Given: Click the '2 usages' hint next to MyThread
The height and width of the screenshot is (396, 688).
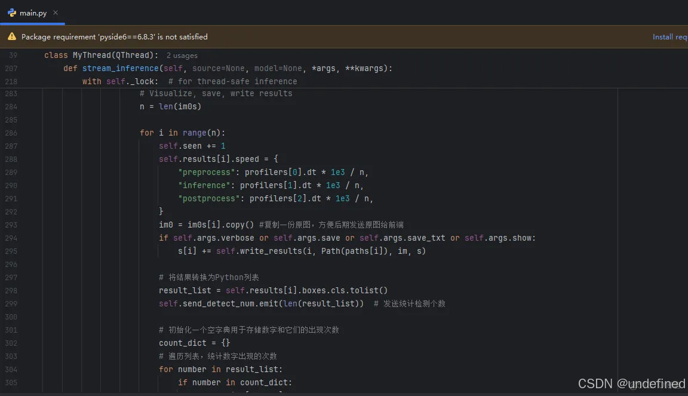Looking at the screenshot, I should coord(182,56).
